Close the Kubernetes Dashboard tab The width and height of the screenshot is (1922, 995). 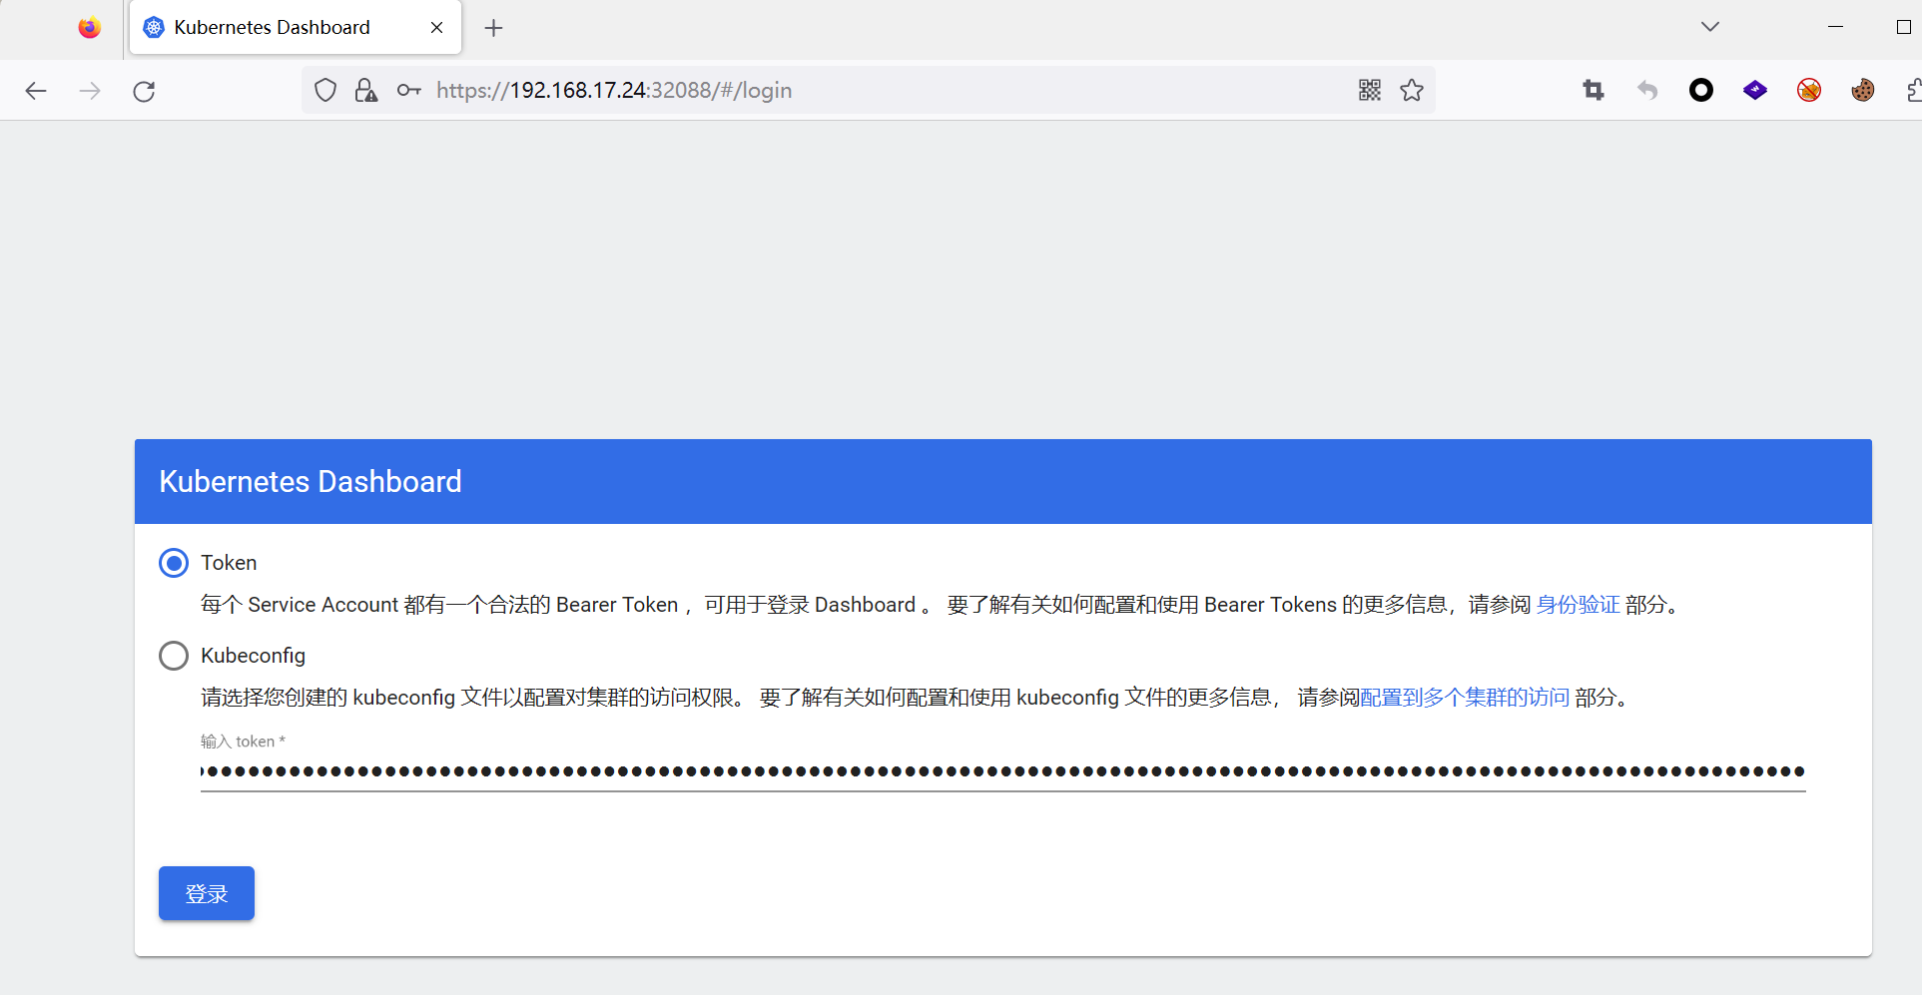pyautogui.click(x=436, y=28)
